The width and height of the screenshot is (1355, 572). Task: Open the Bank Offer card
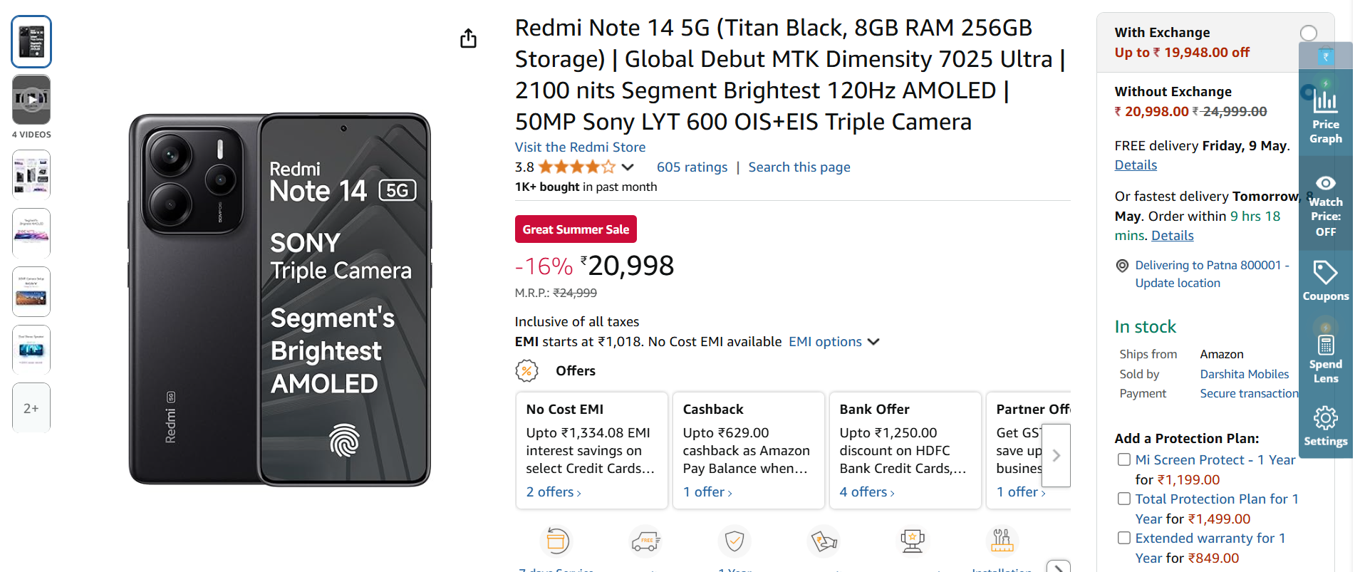point(905,450)
